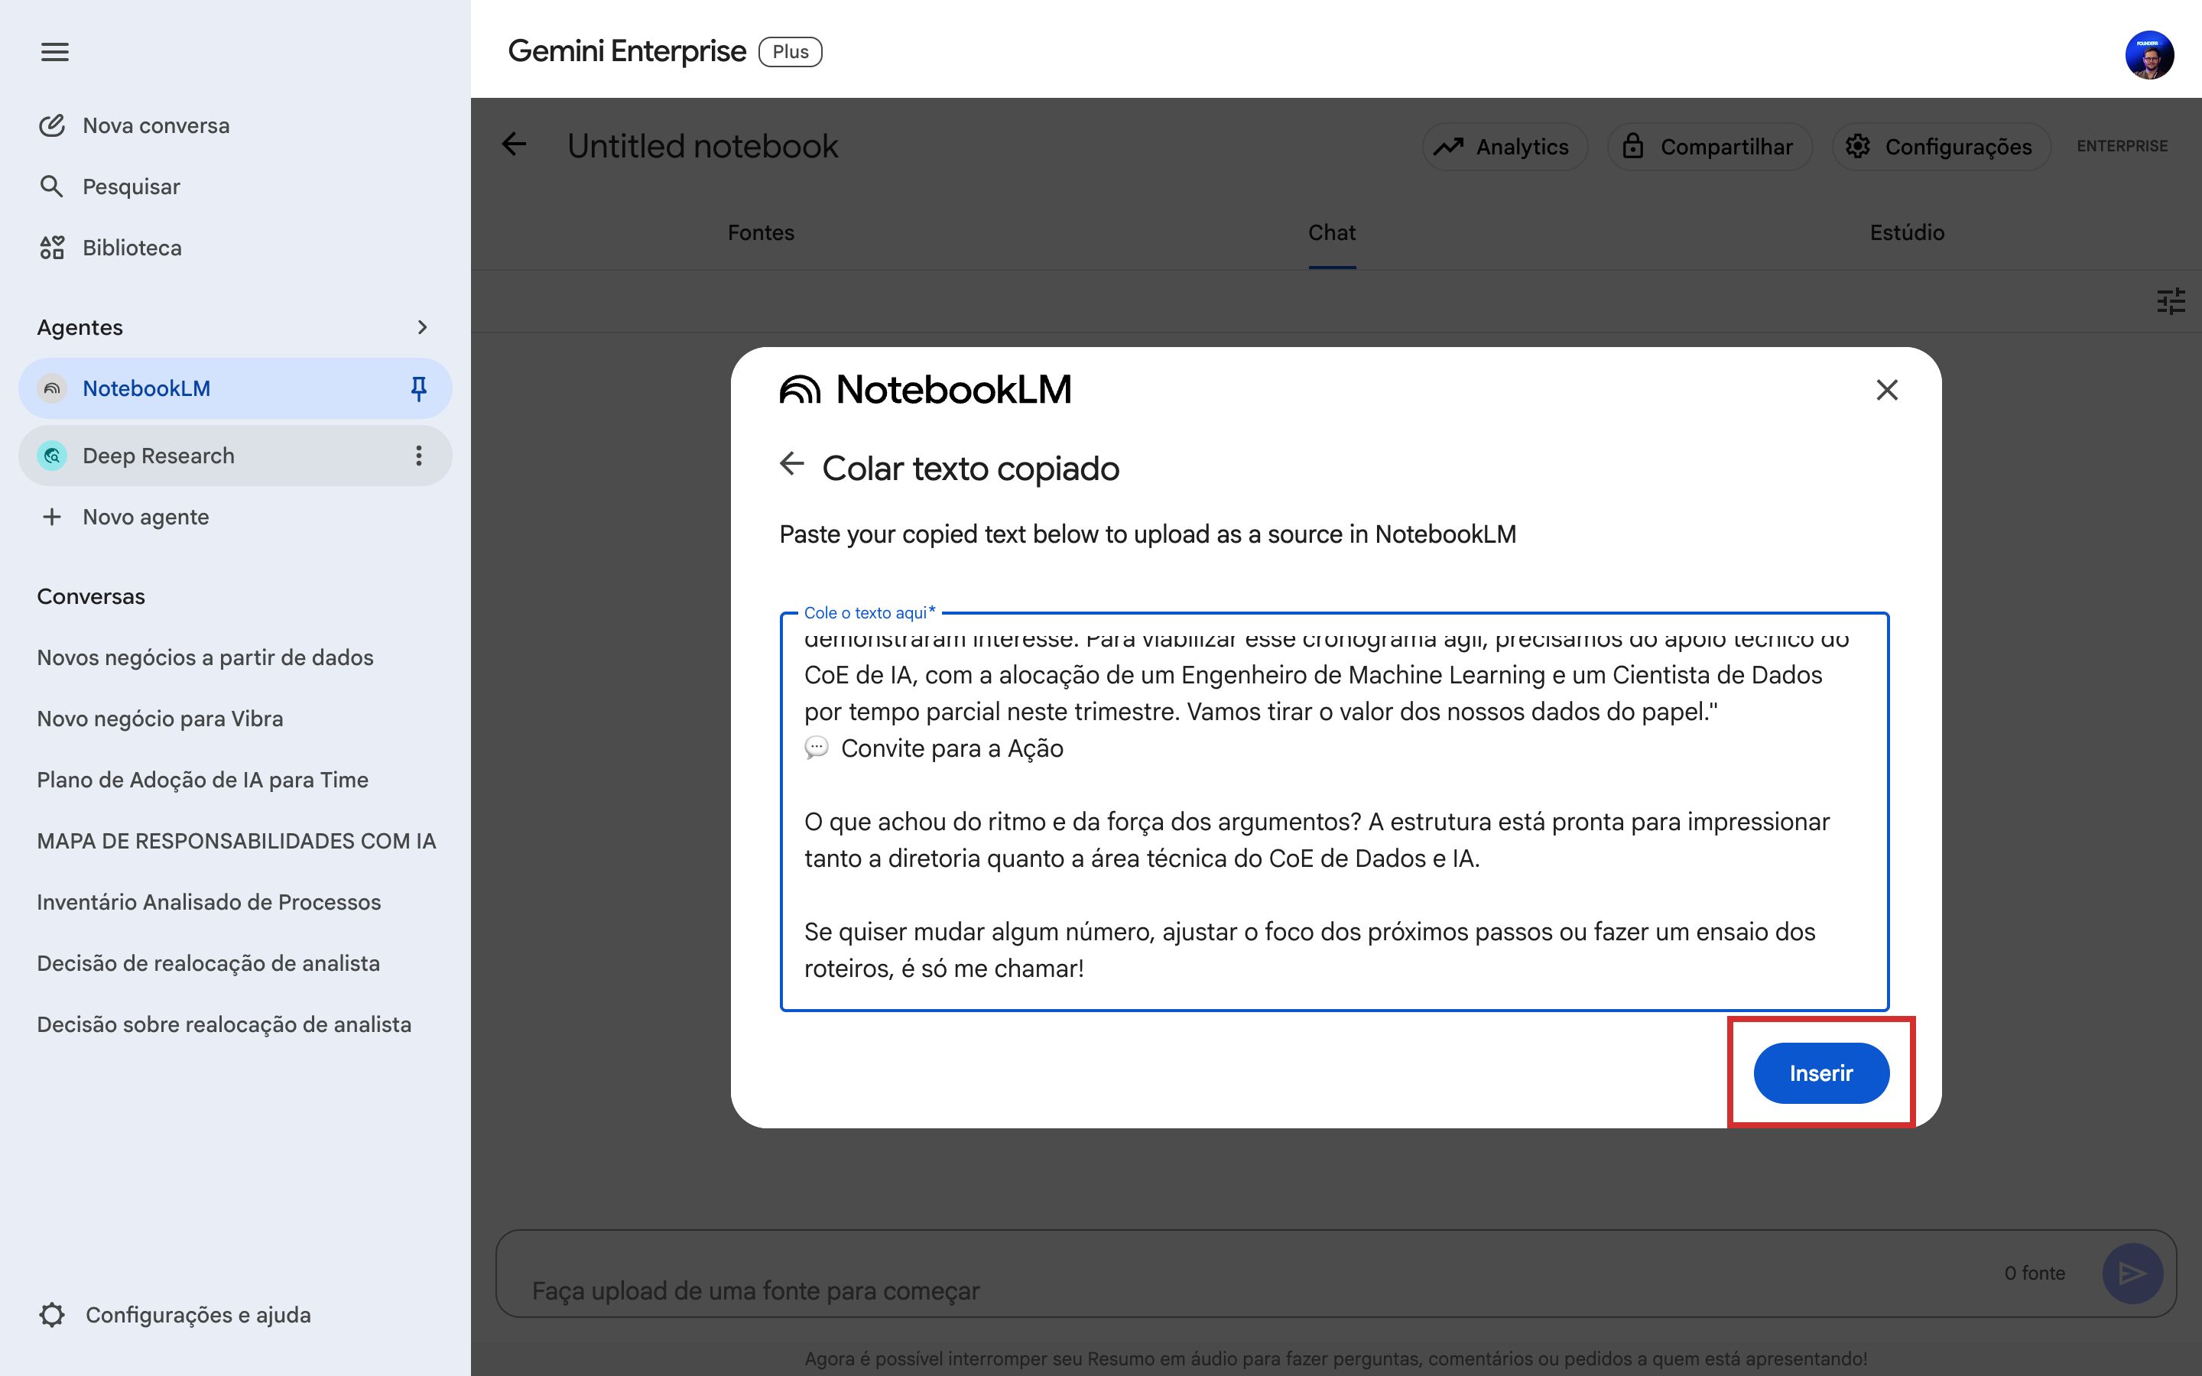2202x1376 pixels.
Task: Click the Plus plan badge
Action: tap(790, 52)
